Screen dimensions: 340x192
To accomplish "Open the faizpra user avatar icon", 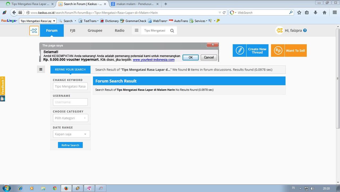I will click(x=279, y=30).
